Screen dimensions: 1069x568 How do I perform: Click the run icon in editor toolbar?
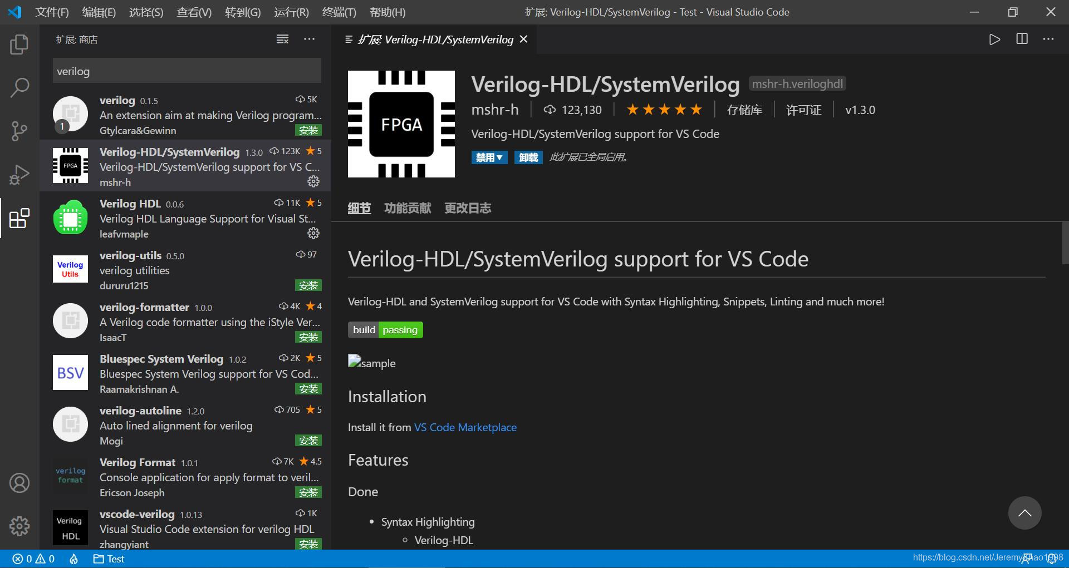point(994,39)
